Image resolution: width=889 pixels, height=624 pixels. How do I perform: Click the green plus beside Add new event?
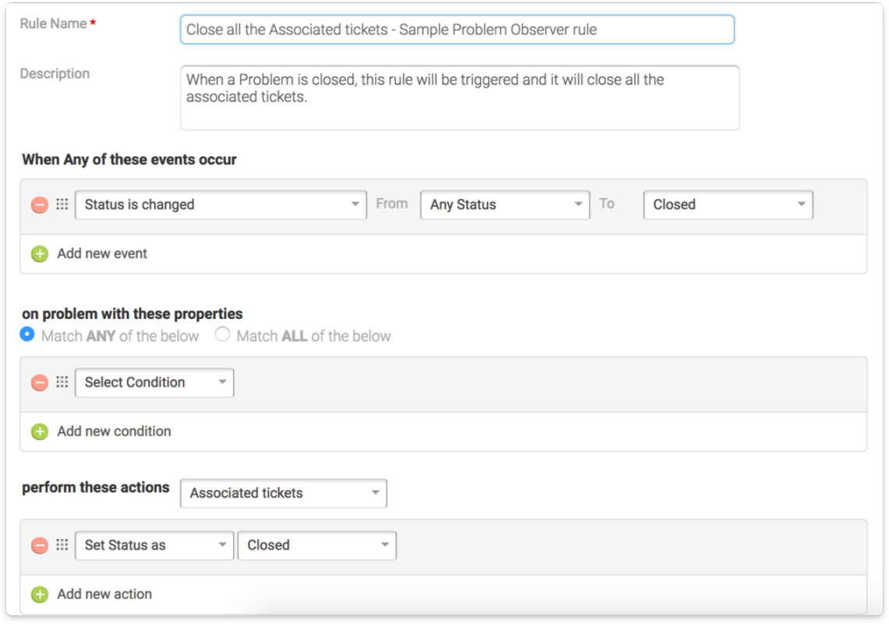coord(39,253)
